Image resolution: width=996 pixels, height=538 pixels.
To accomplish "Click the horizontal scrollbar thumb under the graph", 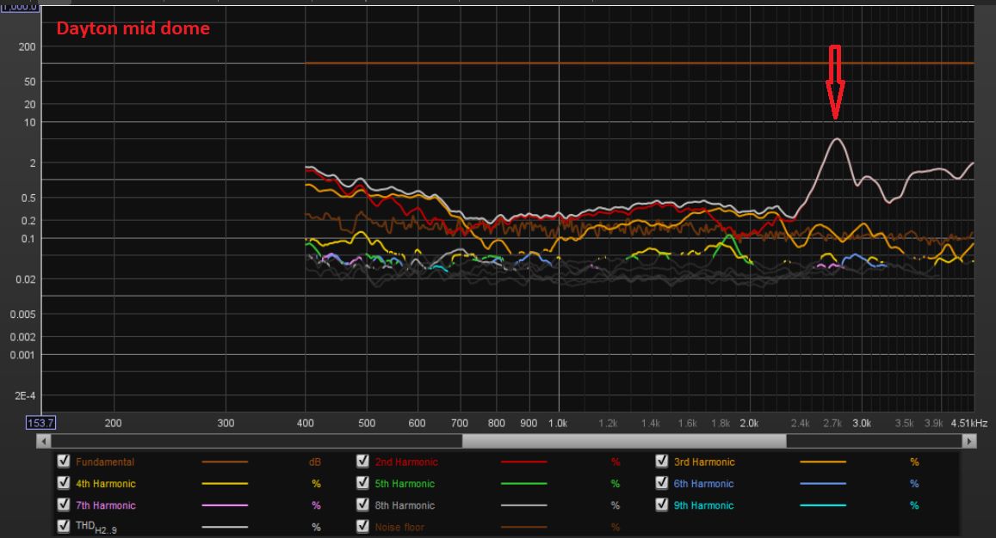I will [x=624, y=441].
